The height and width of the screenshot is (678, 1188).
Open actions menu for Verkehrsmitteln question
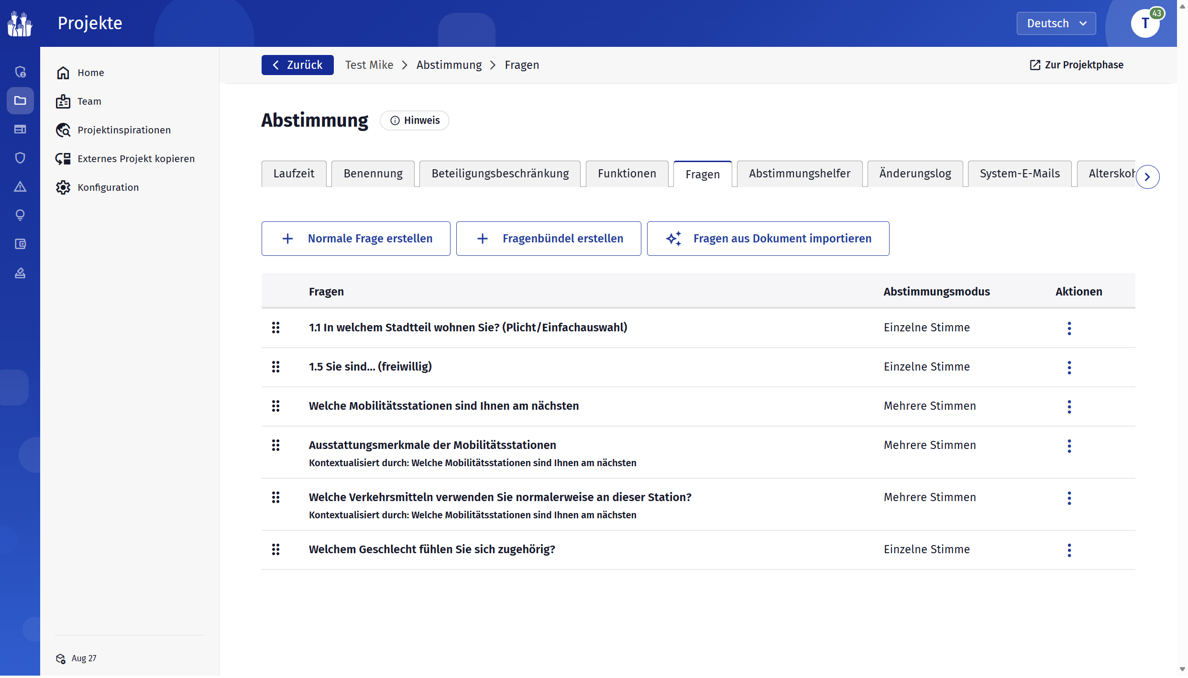[x=1069, y=498]
